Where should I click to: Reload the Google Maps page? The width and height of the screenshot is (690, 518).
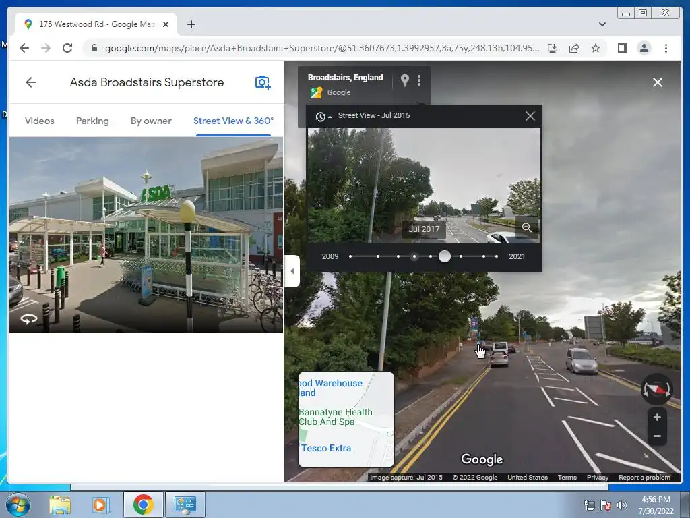(x=67, y=48)
